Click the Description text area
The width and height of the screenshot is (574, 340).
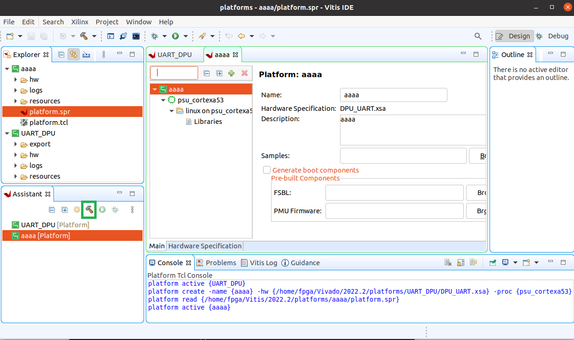pyautogui.click(x=413, y=130)
